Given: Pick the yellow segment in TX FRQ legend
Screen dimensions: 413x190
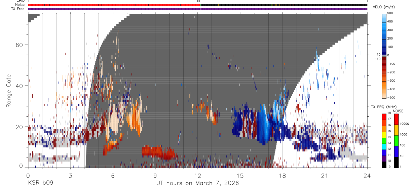Looking at the screenshot, I should point(384,134).
